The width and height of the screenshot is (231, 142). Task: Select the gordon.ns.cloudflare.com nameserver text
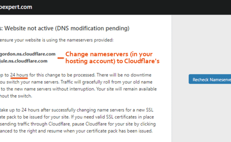point(28,54)
